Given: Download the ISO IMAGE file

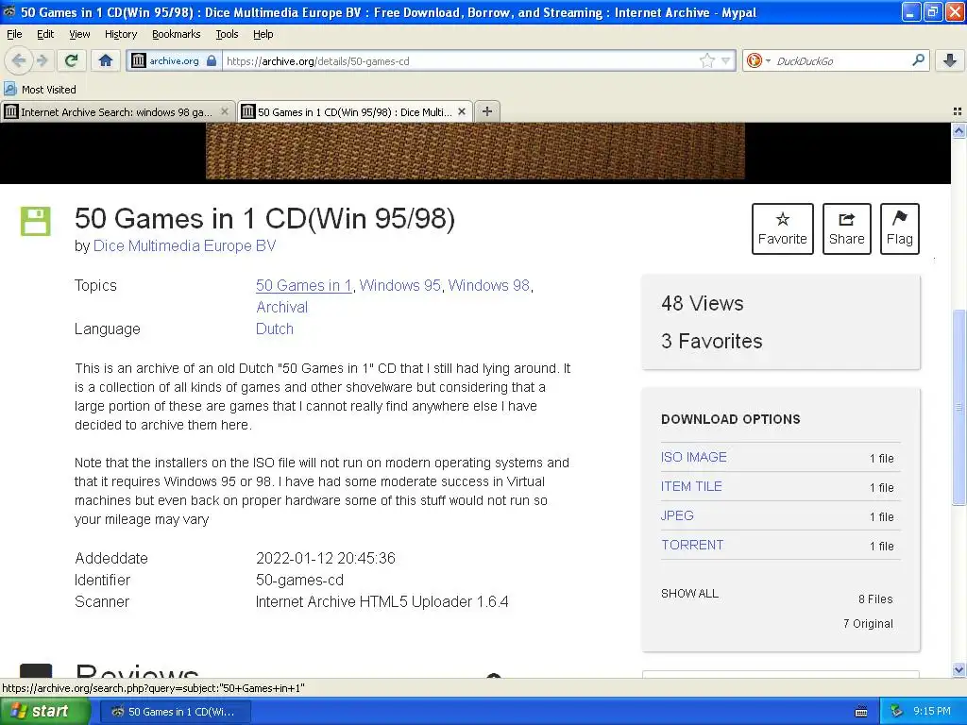Looking at the screenshot, I should pos(693,457).
